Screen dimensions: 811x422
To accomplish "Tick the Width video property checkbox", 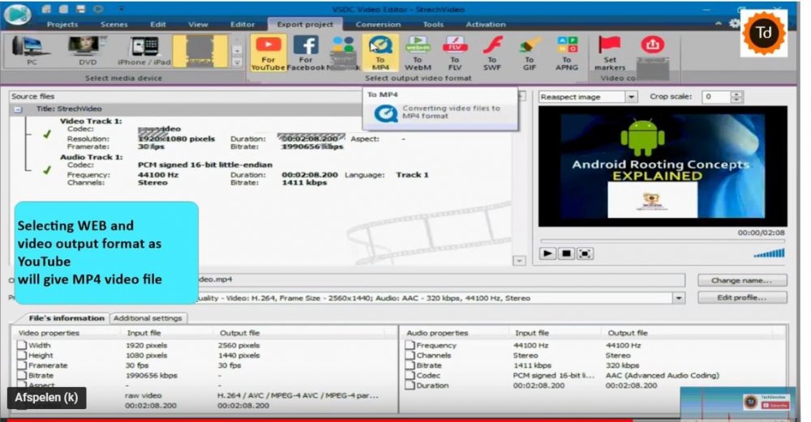I will pyautogui.click(x=22, y=346).
